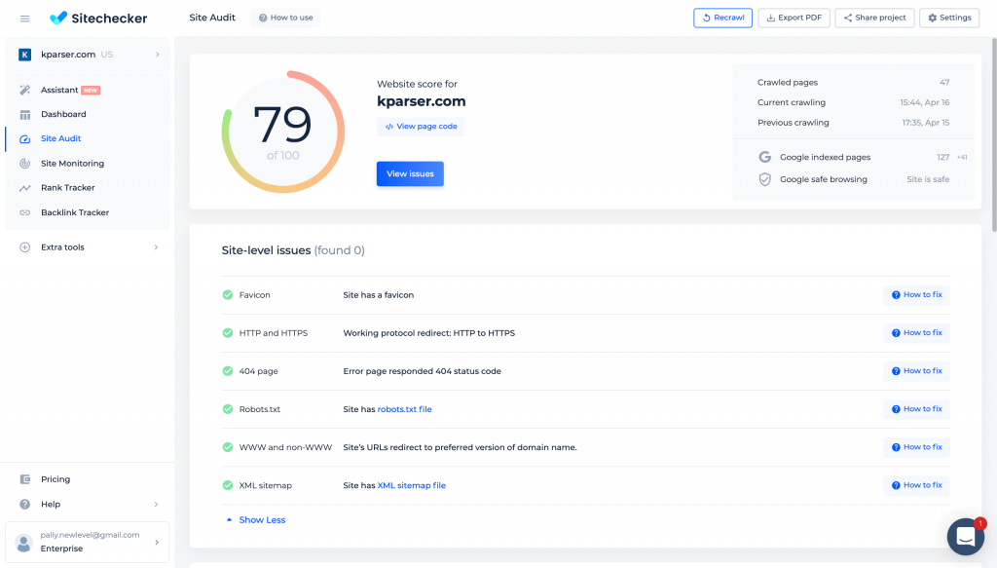
Task: Click the Site Monitoring radar icon
Action: [x=24, y=164]
